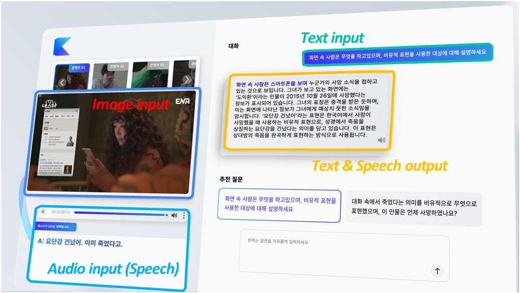Go to previous content with left carousel arrow

pyautogui.click(x=62, y=83)
